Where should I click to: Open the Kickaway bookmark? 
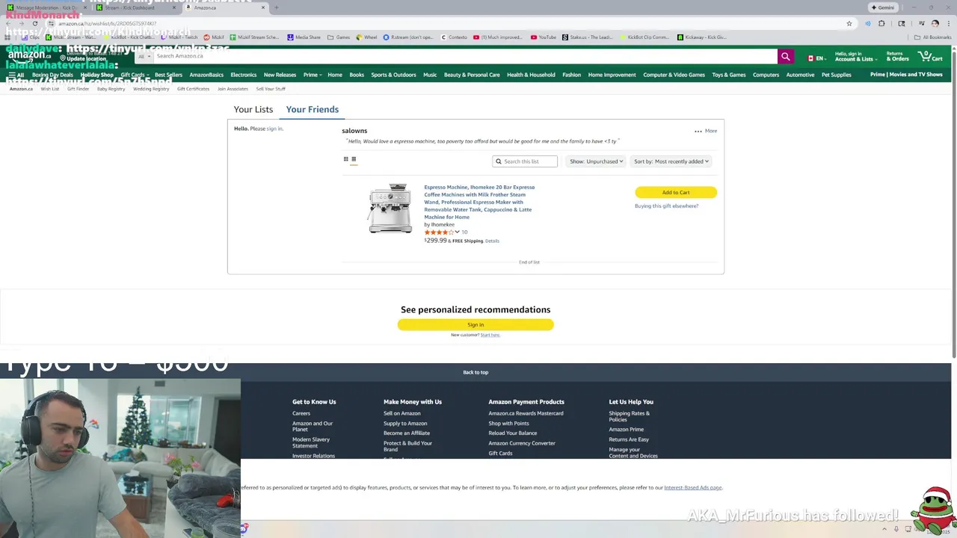701,37
